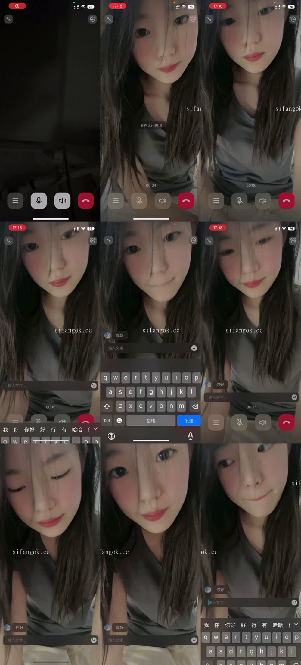Turn off active speaker on dark screen
The height and width of the screenshot is (665, 301).
coord(62,200)
